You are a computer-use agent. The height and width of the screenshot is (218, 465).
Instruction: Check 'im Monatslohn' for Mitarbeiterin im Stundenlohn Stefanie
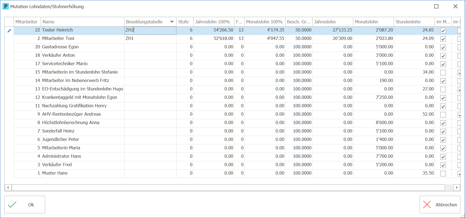(x=443, y=73)
